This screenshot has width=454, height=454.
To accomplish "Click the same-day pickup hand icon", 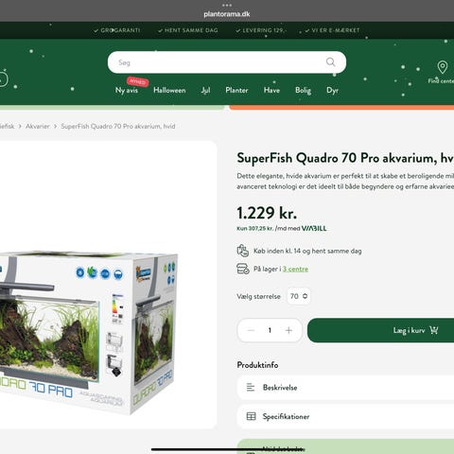I will [243, 251].
